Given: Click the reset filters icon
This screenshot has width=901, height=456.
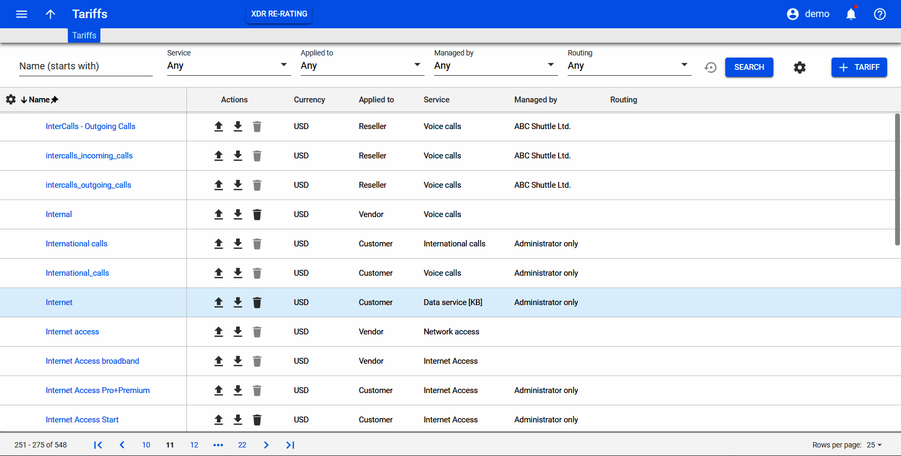Looking at the screenshot, I should 710,67.
